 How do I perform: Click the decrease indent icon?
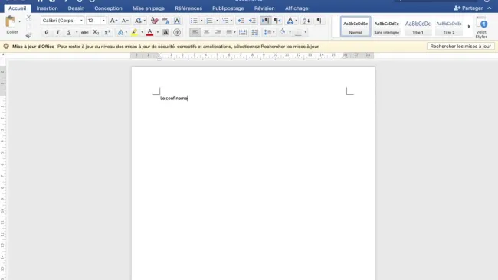pos(241,21)
